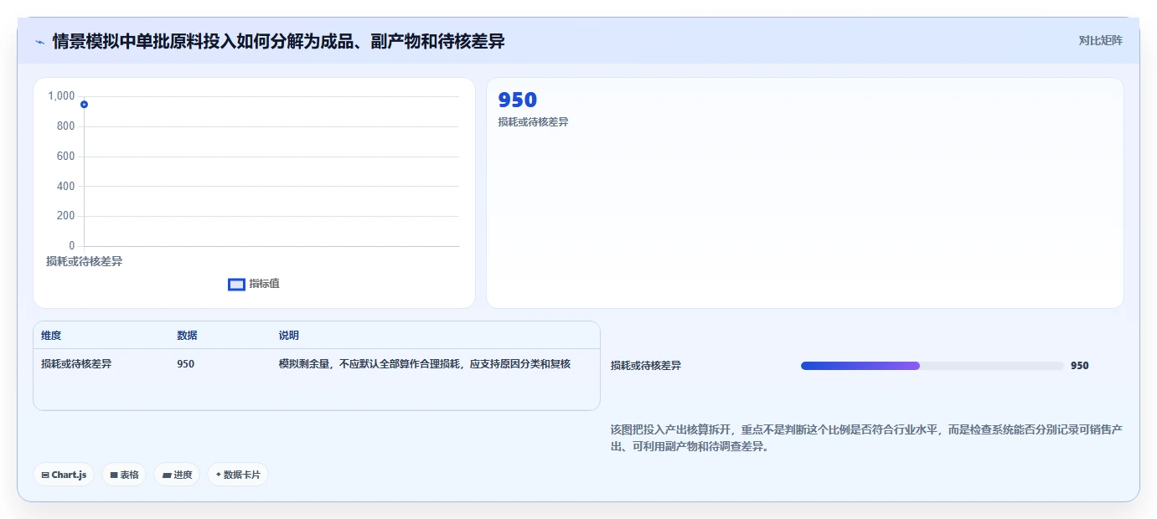Click the 损耗或待核差异 caption in data card
The height and width of the screenshot is (519, 1157).
533,122
